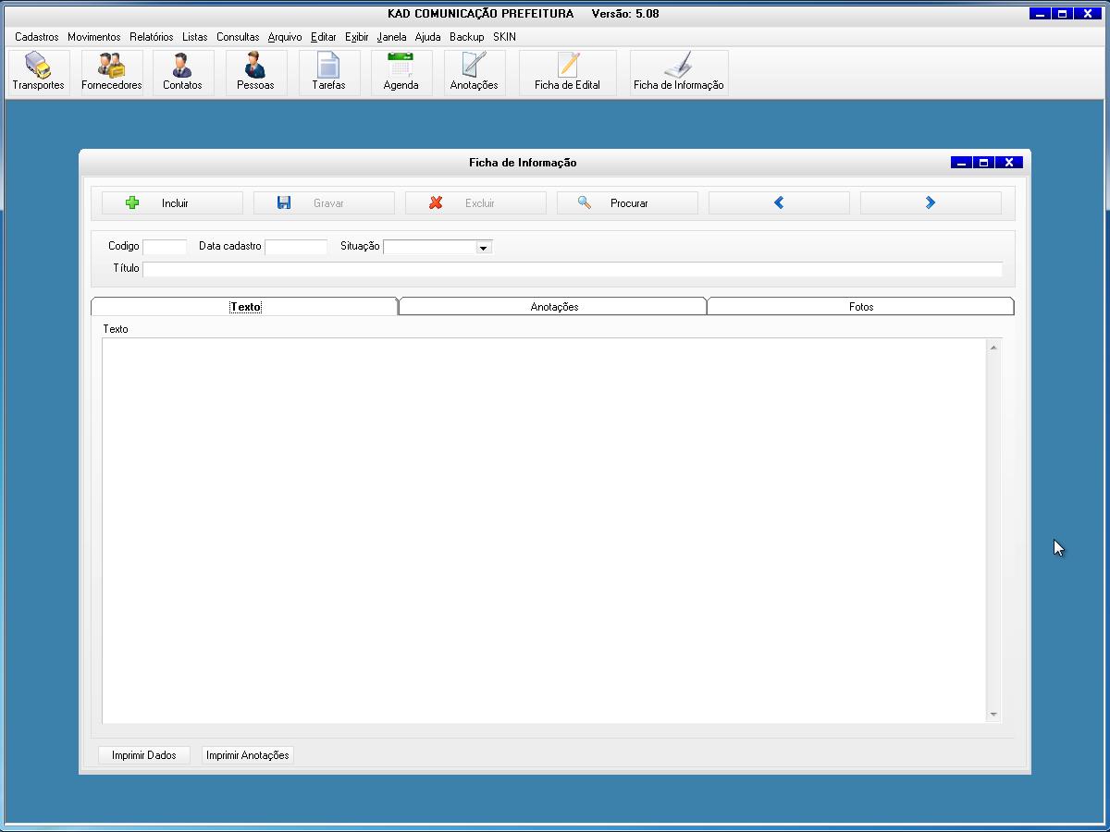
Task: Close the KAD Comunicação main window
Action: 1088,14
